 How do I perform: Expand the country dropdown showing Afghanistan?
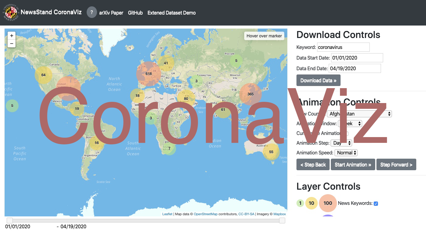[x=359, y=114]
